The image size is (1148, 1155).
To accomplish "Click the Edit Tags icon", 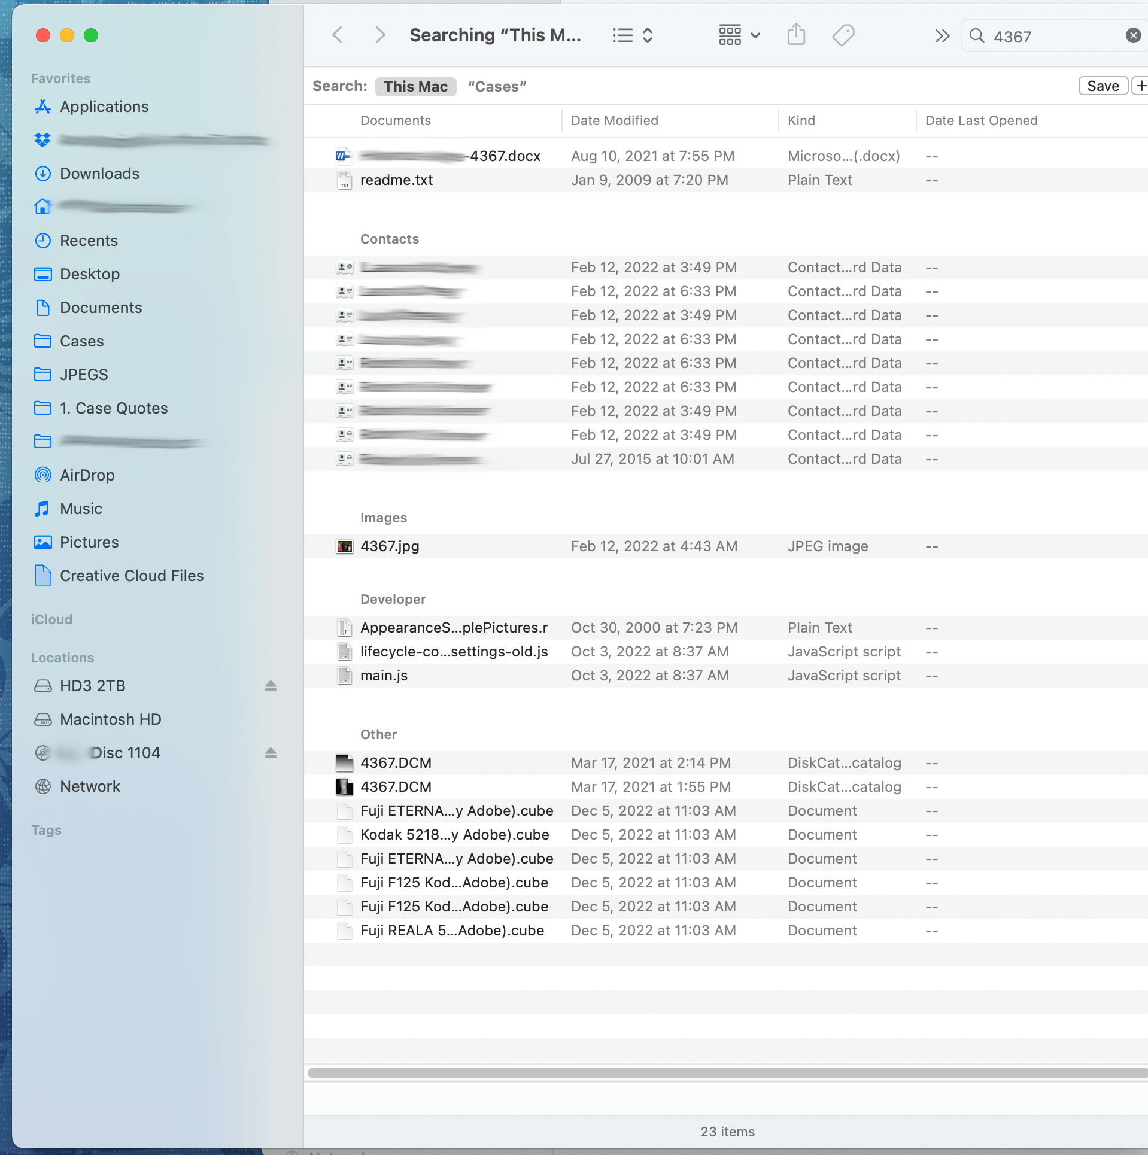I will click(x=843, y=35).
